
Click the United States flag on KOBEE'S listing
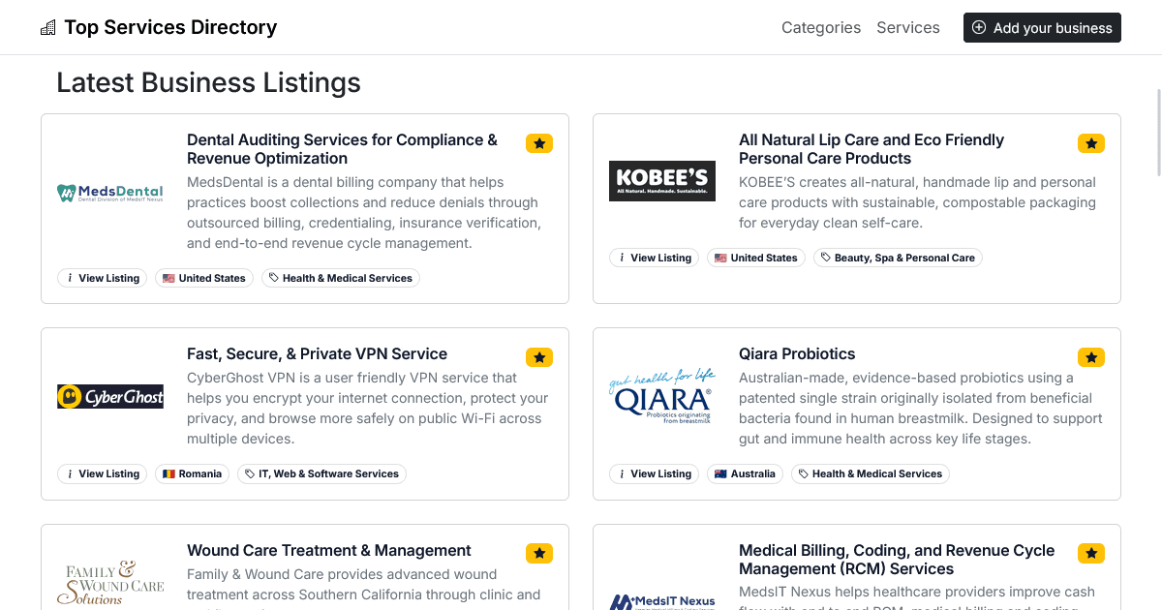[719, 258]
